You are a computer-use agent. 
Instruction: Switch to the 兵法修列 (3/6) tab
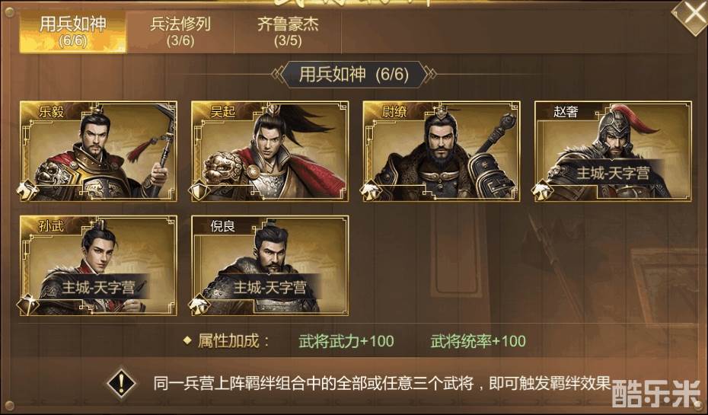point(180,32)
